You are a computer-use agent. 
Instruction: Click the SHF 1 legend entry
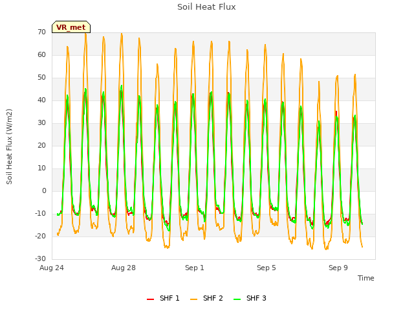click(x=163, y=298)
